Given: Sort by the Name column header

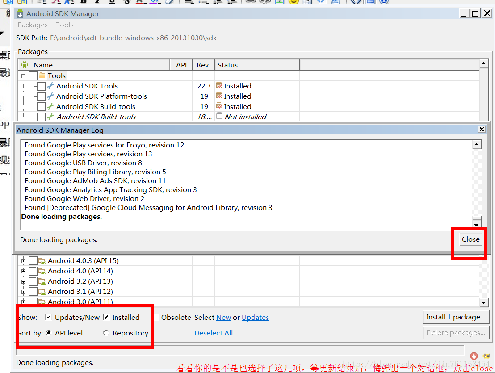Looking at the screenshot, I should coord(94,65).
